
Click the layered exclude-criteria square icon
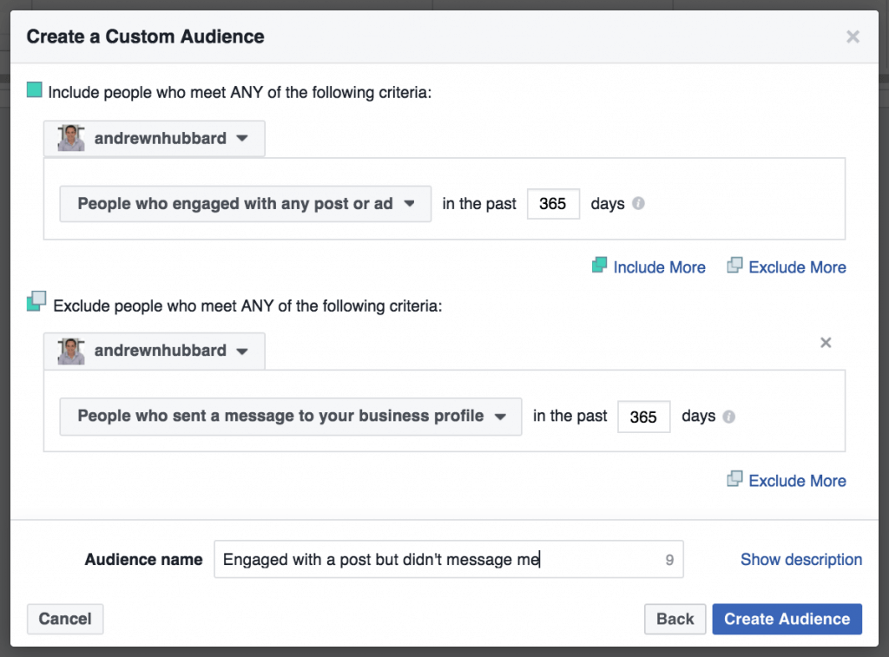[x=36, y=303]
